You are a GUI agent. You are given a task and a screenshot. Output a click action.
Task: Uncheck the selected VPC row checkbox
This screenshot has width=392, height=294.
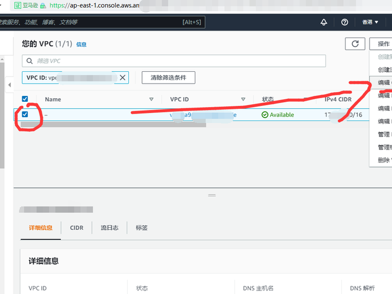click(25, 115)
